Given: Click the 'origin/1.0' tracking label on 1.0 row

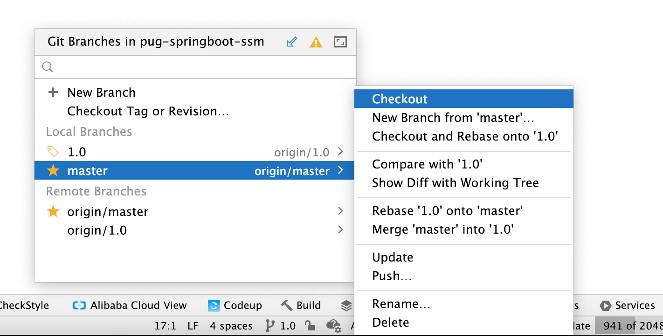Looking at the screenshot, I should [302, 152].
